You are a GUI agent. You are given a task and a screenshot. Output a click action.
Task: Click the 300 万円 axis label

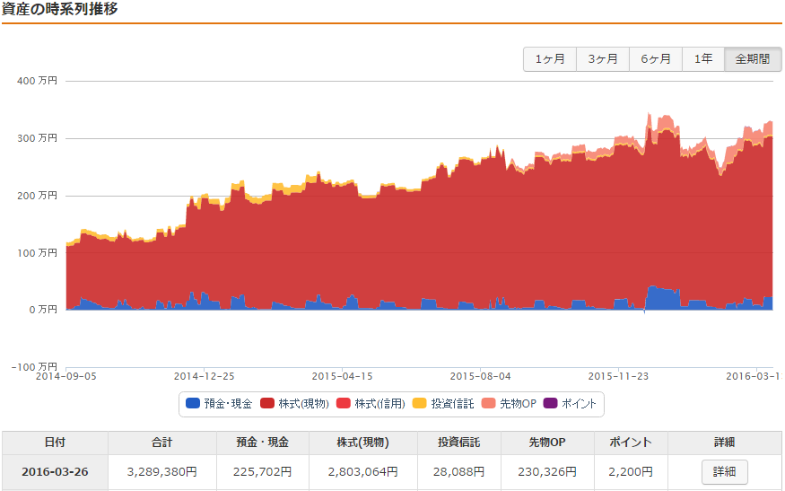(37, 138)
